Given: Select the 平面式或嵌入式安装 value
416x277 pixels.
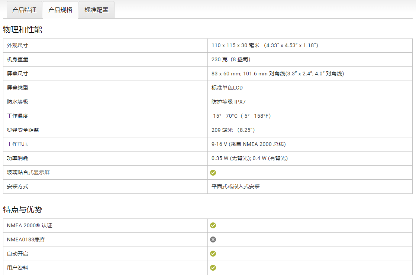Looking at the screenshot, I should tap(235, 186).
